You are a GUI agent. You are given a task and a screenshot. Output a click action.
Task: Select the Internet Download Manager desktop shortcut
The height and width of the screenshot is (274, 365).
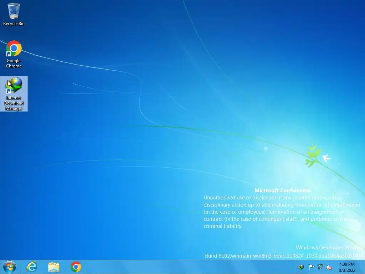[x=14, y=94]
